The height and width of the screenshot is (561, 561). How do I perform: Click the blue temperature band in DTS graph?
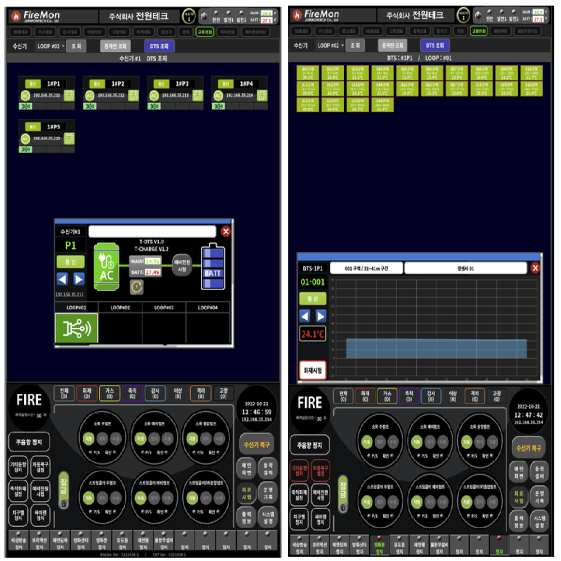point(436,348)
